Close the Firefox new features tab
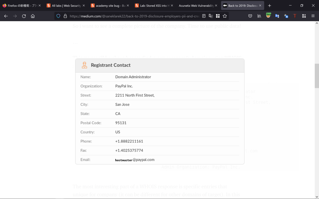Image resolution: width=319 pixels, height=199 pixels. click(40, 6)
